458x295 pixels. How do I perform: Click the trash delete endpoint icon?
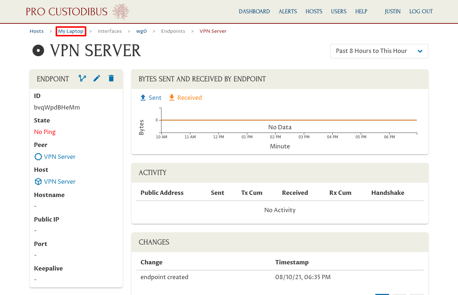click(111, 78)
